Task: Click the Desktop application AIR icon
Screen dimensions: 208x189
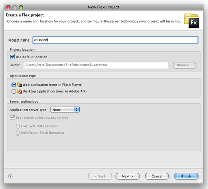Action: pyautogui.click(x=19, y=91)
